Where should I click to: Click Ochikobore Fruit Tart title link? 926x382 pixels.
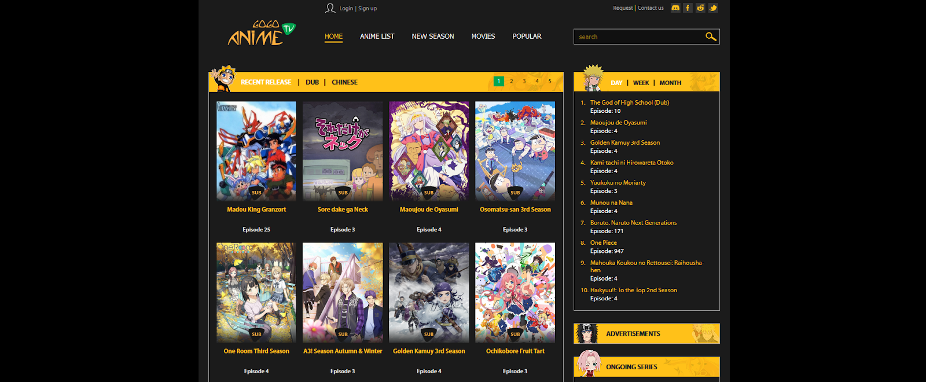pos(515,351)
